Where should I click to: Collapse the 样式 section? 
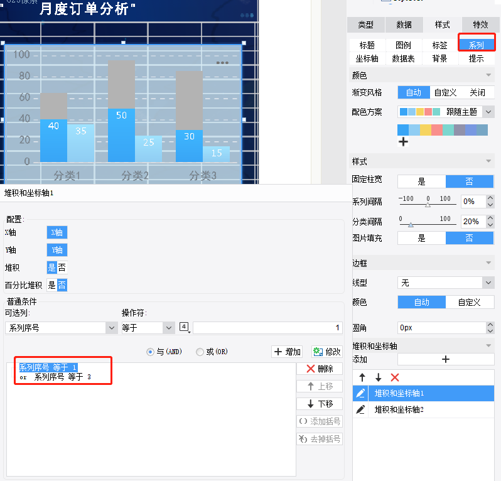pos(488,161)
